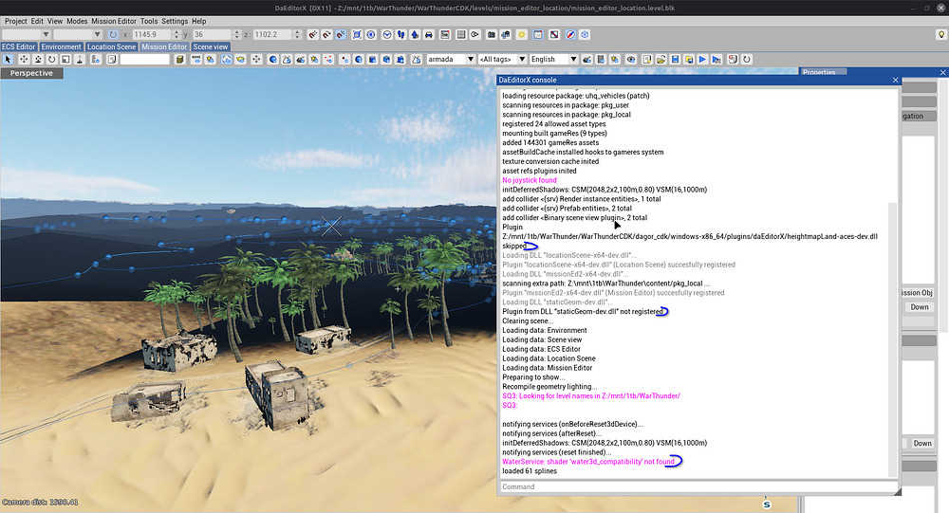Image resolution: width=949 pixels, height=513 pixels.
Task: Toggle the lightbulb icon at toolbar right end
Action: [940, 34]
